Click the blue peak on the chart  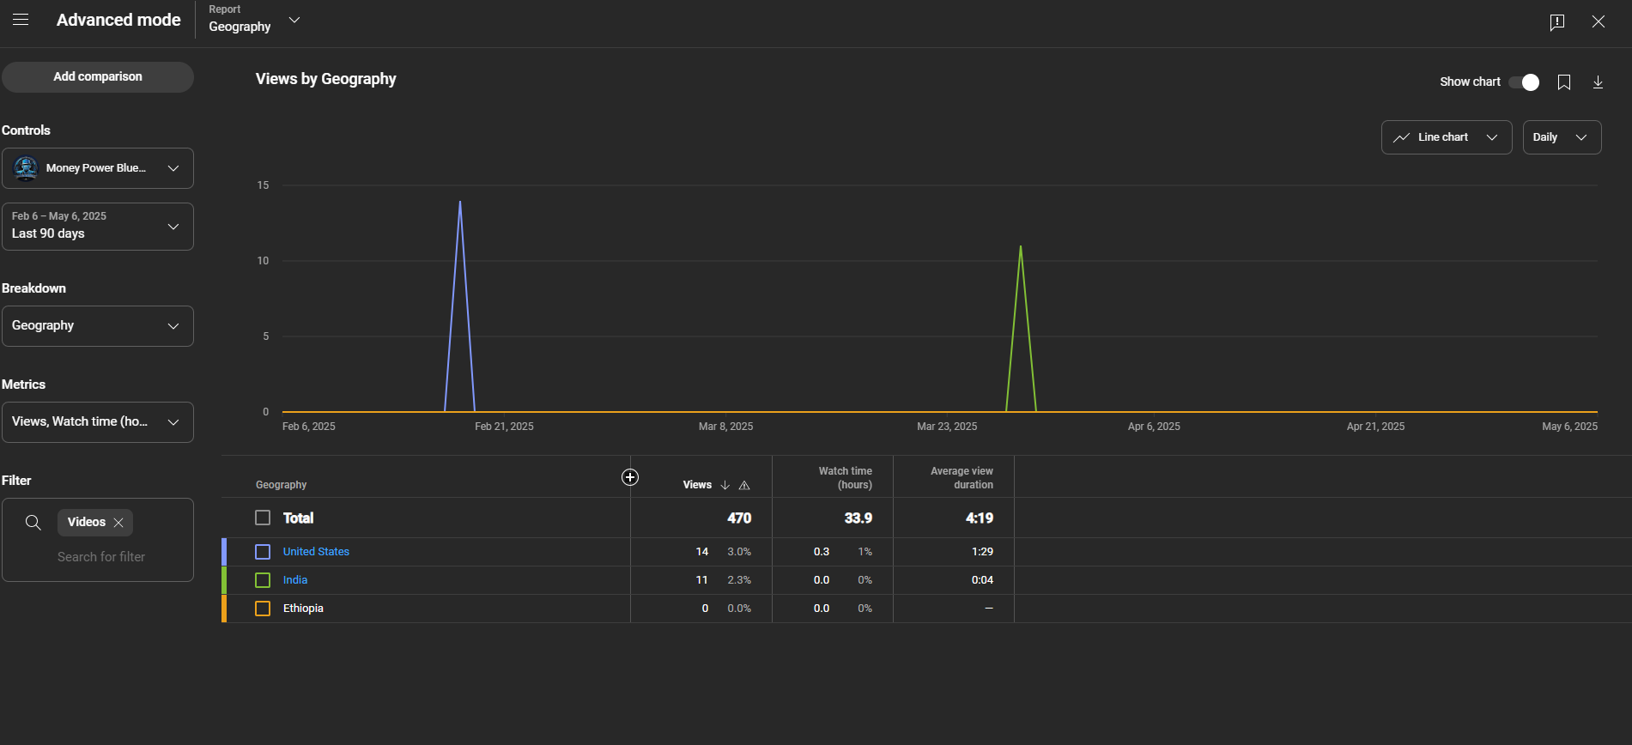[x=460, y=203]
